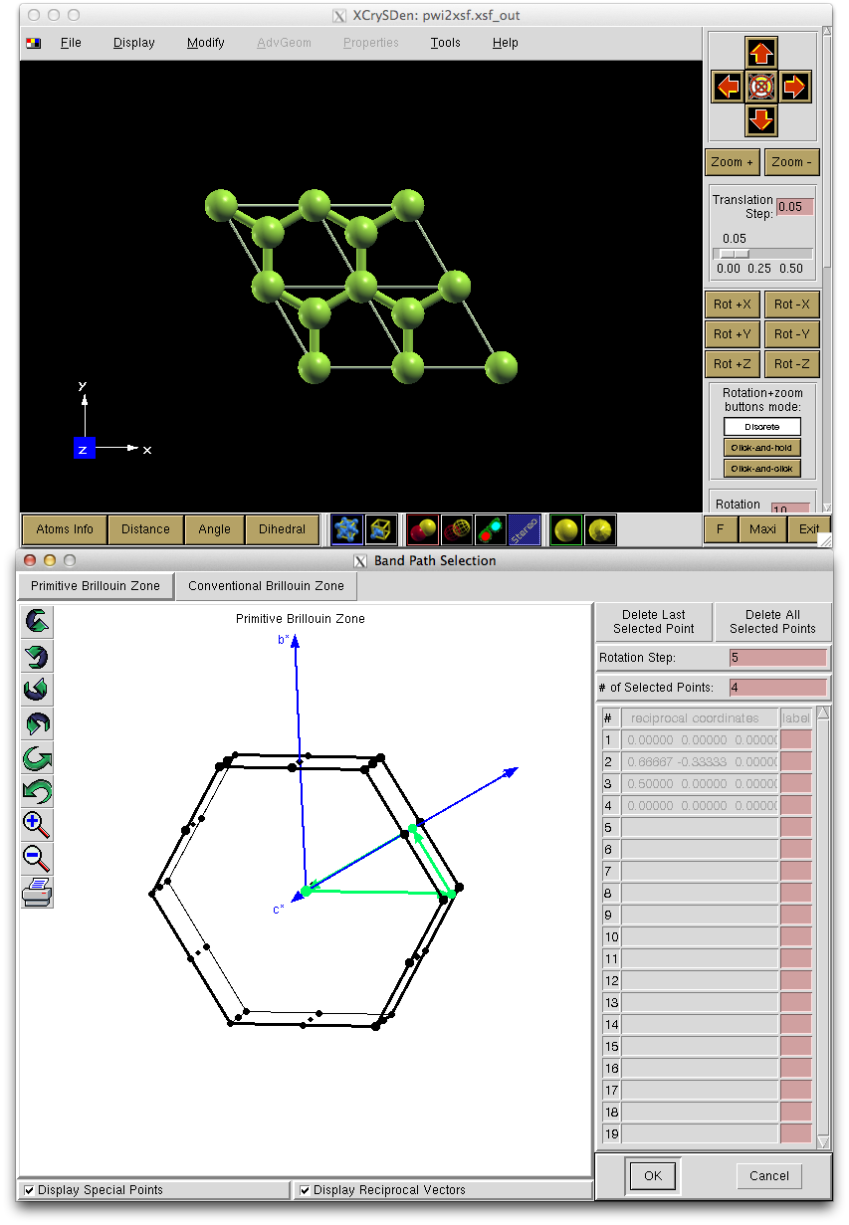Click the center target icon between the arrows
The image size is (849, 1225).
(761, 88)
